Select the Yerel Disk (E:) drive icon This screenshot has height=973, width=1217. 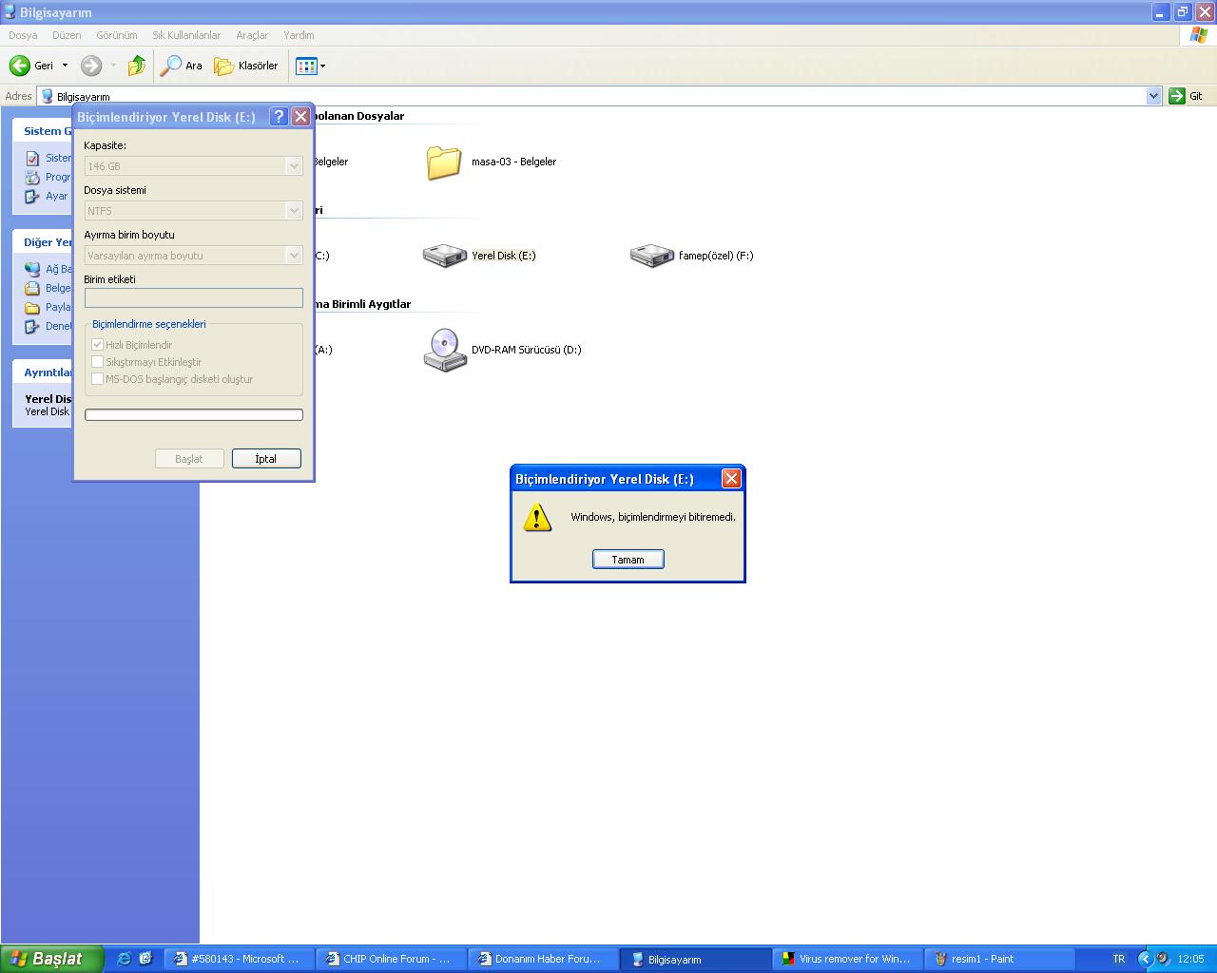click(444, 256)
